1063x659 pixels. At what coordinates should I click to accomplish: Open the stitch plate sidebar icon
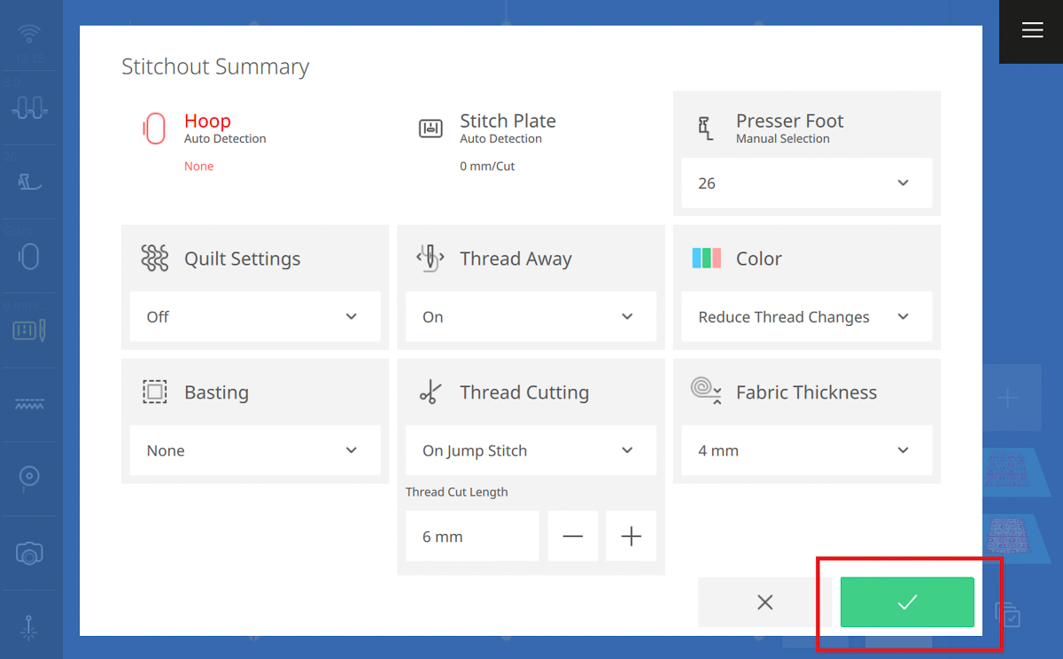pyautogui.click(x=29, y=329)
